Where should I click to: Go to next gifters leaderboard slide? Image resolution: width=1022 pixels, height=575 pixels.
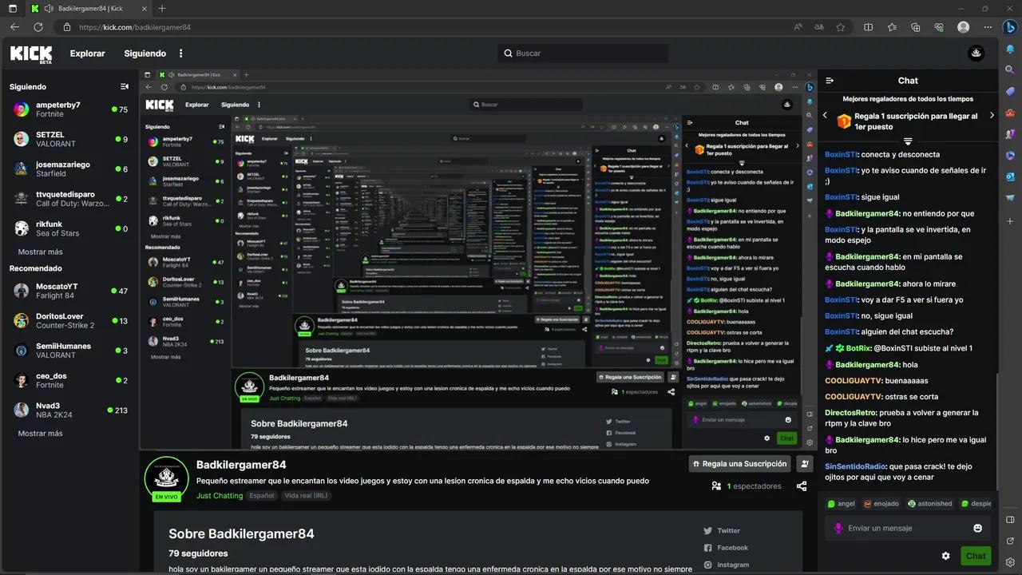(992, 116)
